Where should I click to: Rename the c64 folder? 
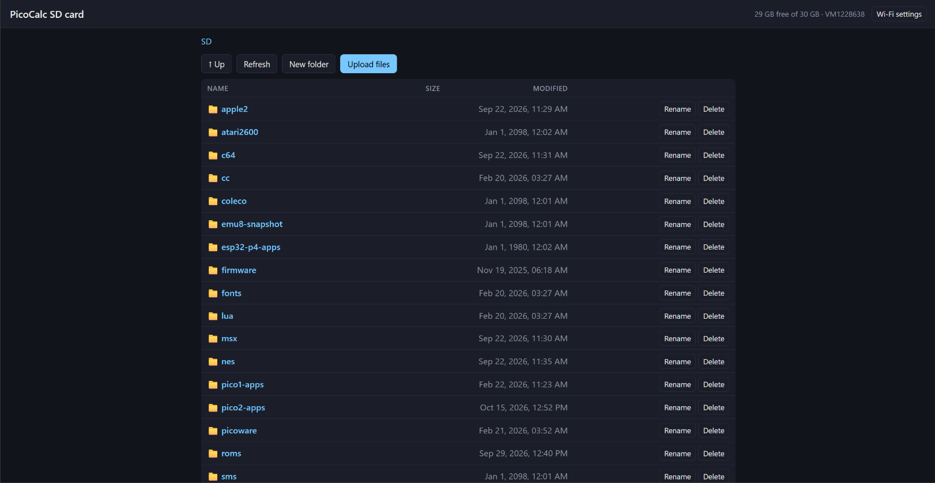pos(677,155)
